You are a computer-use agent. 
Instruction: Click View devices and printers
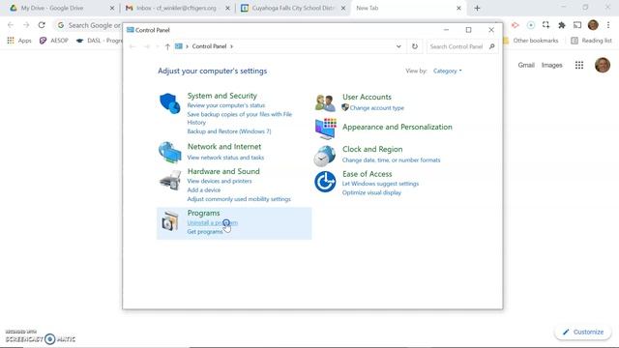pos(220,181)
